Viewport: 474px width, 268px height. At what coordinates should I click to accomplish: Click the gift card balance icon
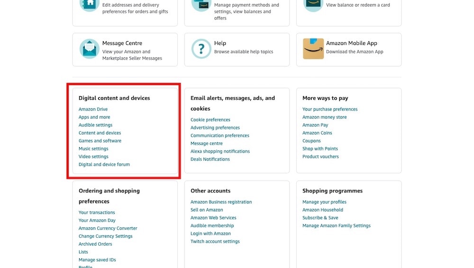[x=313, y=5]
